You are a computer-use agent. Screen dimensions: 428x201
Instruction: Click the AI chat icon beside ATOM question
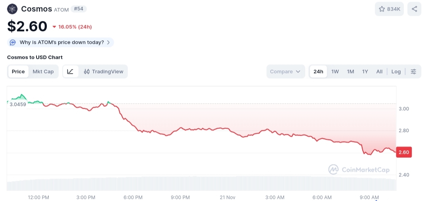(13, 42)
